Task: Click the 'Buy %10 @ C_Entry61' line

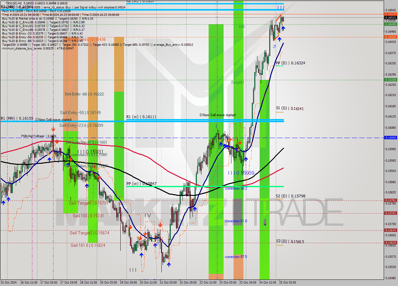Action: tap(43, 26)
